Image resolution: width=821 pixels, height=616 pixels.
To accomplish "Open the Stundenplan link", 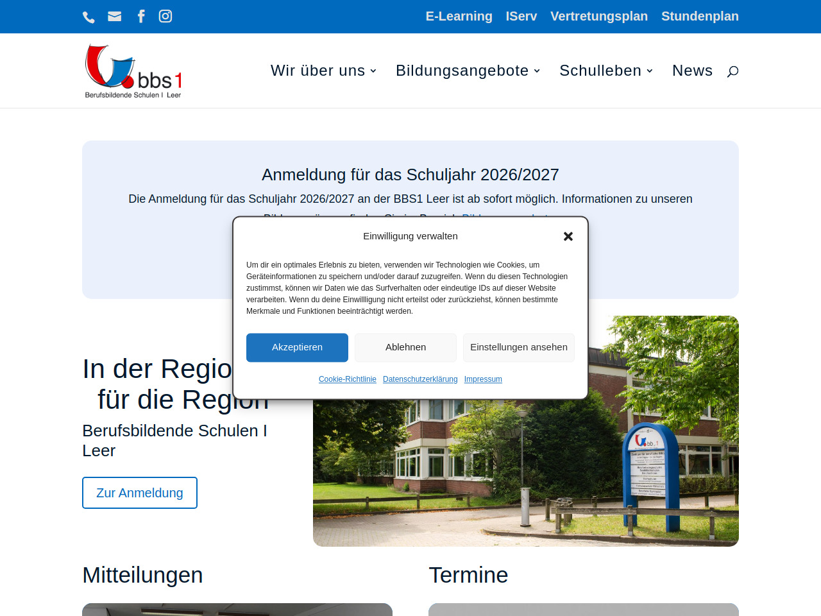I will (700, 16).
